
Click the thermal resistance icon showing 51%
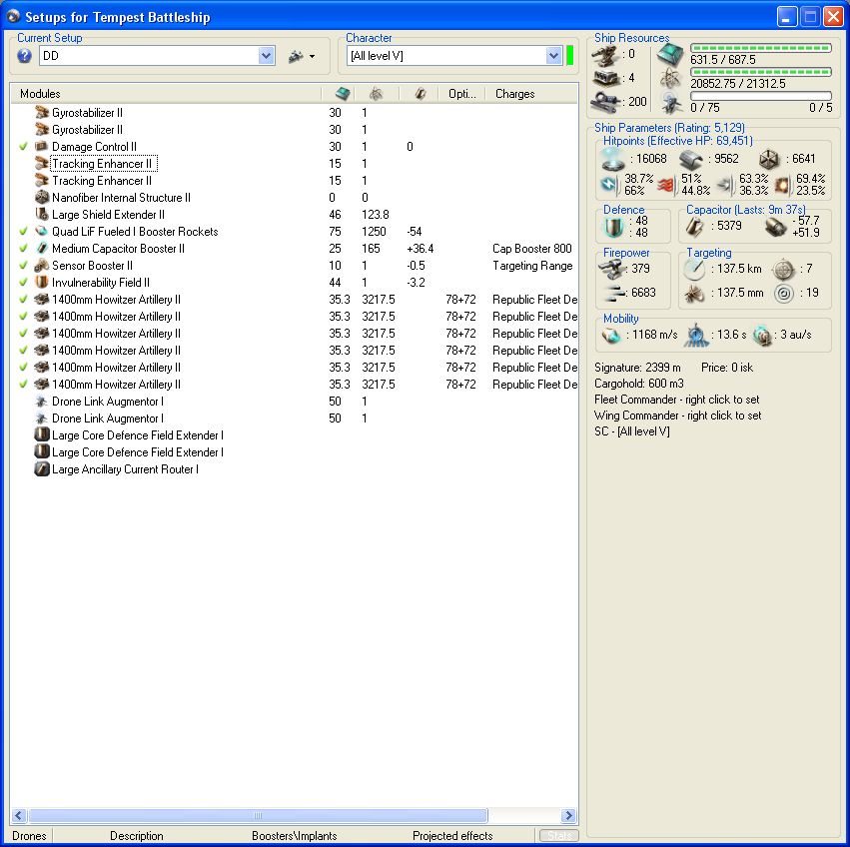click(667, 186)
